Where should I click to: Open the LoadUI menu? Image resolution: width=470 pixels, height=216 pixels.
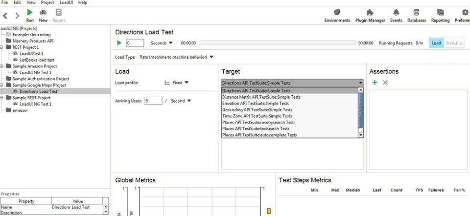tap(66, 2)
